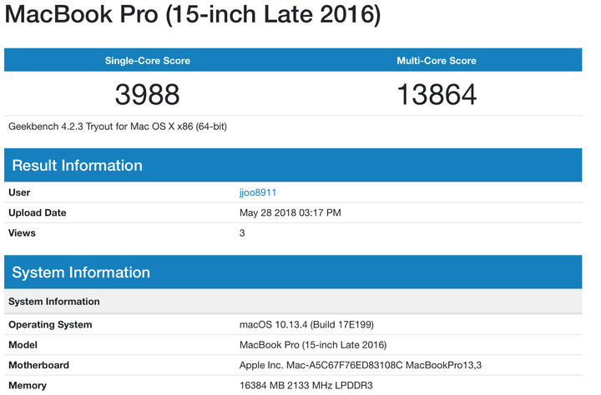601x395 pixels.
Task: Click the Result Information section header
Action: coord(293,165)
